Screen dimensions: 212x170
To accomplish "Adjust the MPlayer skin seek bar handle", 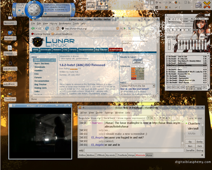I will (46, 13).
